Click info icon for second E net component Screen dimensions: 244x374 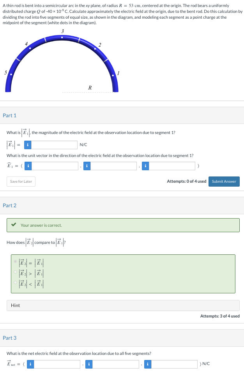[x=88, y=364]
